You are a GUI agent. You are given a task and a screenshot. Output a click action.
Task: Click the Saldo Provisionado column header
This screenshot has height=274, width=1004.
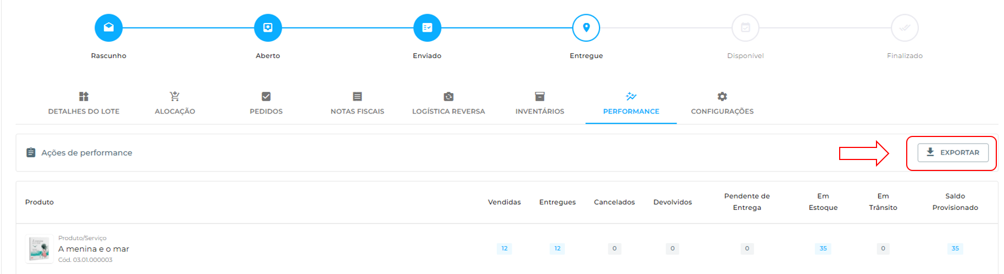[955, 202]
